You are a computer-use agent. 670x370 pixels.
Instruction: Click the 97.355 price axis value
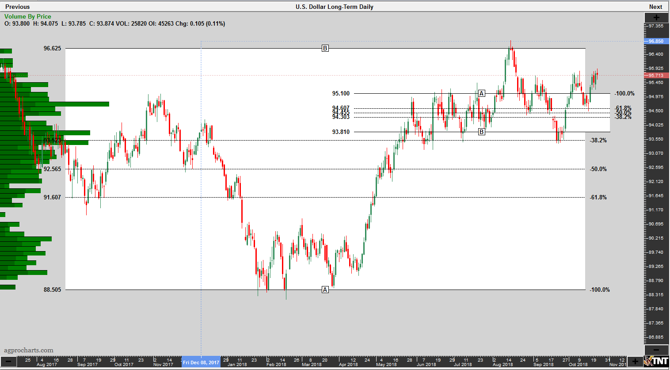click(x=656, y=26)
